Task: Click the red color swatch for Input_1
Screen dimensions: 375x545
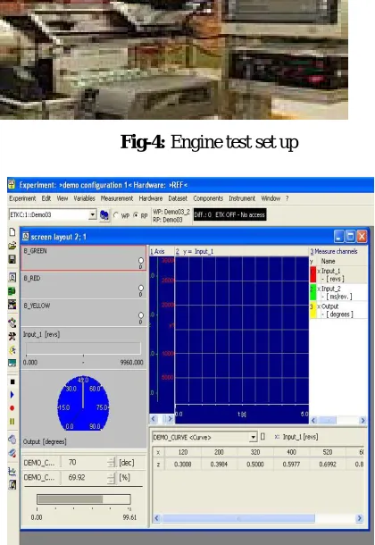Action: click(312, 274)
